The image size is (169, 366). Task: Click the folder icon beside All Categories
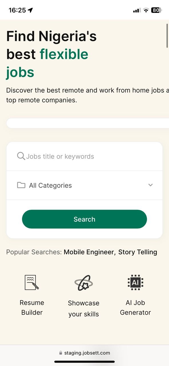tap(21, 185)
